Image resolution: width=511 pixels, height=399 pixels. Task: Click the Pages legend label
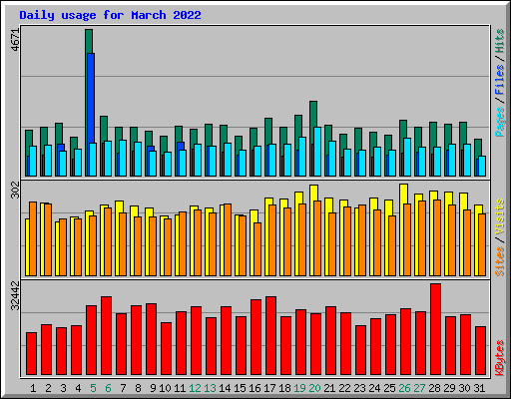click(500, 122)
